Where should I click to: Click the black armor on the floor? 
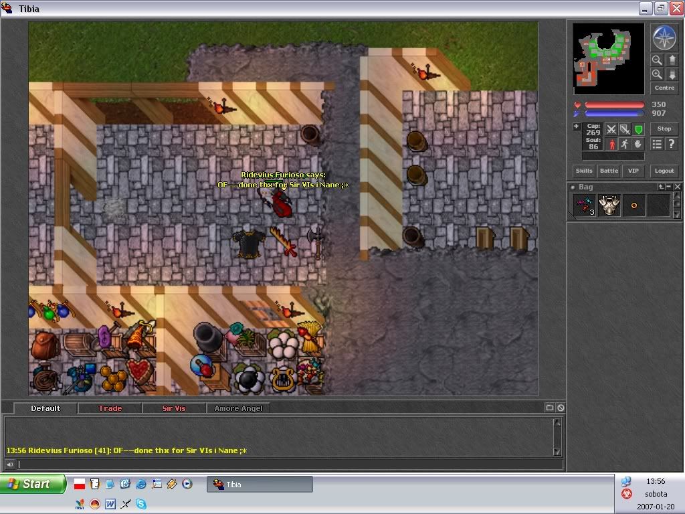249,244
